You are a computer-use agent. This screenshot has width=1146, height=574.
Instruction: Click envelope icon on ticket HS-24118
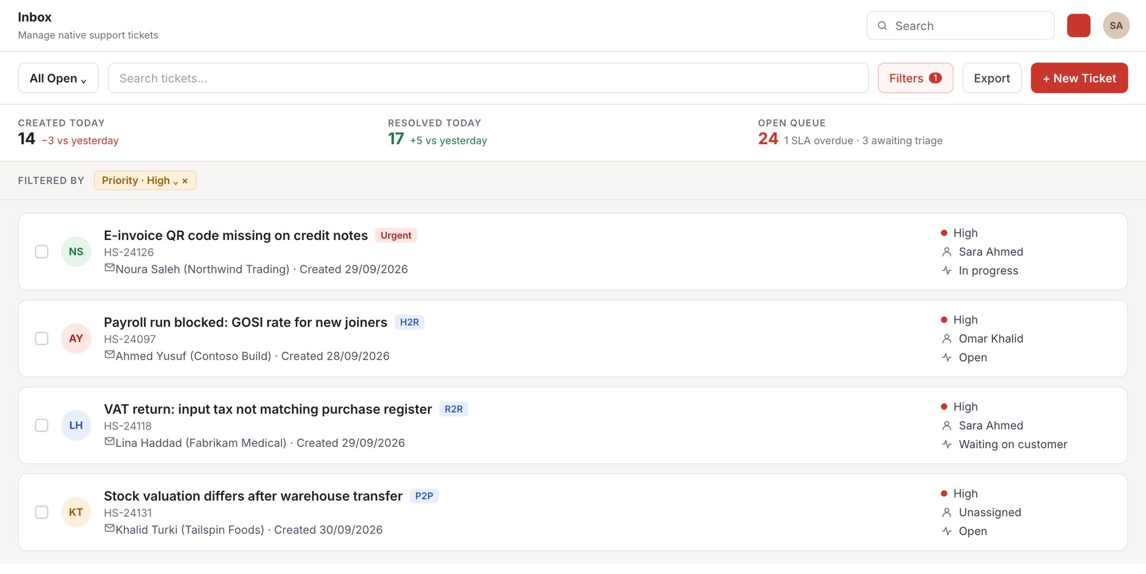coord(109,442)
